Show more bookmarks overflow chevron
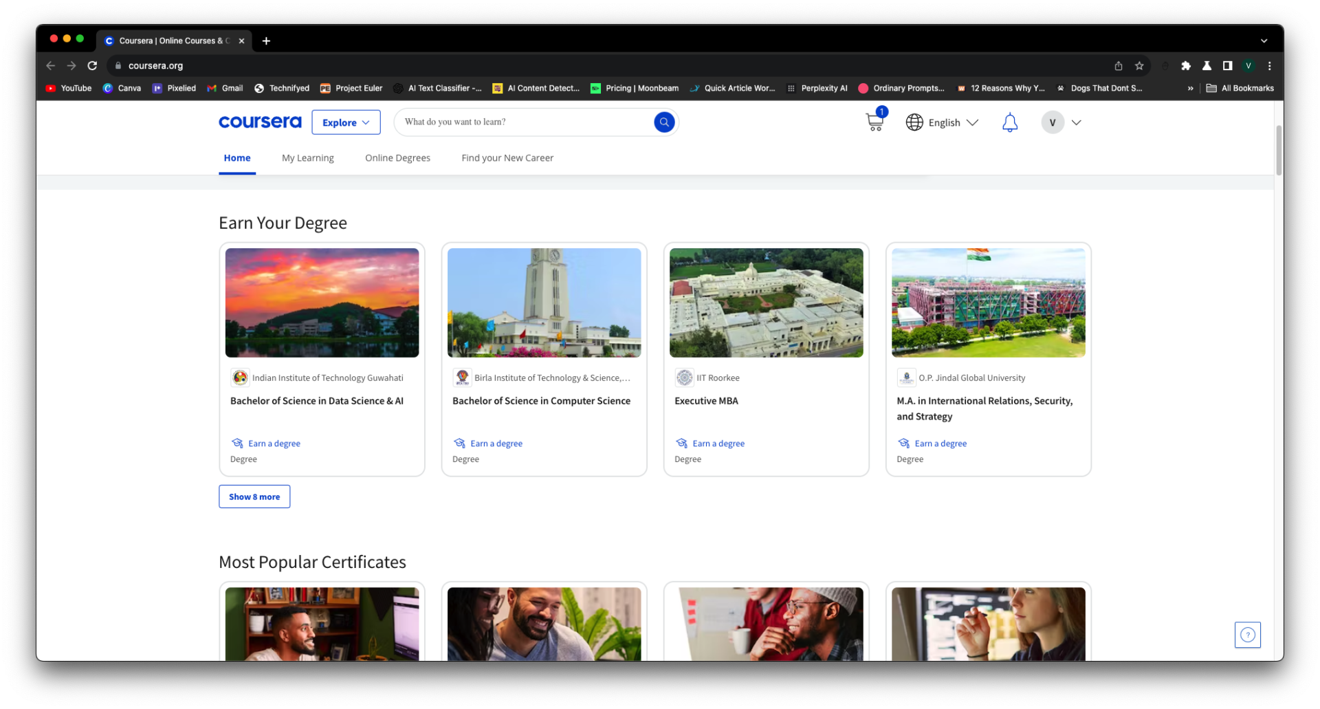 point(1190,88)
